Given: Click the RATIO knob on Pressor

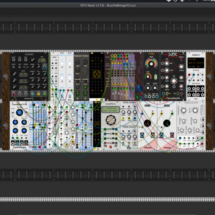Looking at the screenshot, I should [x=195, y=110].
